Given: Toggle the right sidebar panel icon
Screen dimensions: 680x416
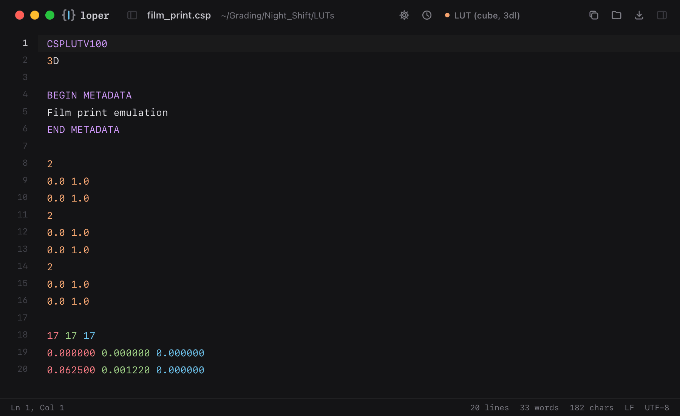Looking at the screenshot, I should (x=662, y=15).
